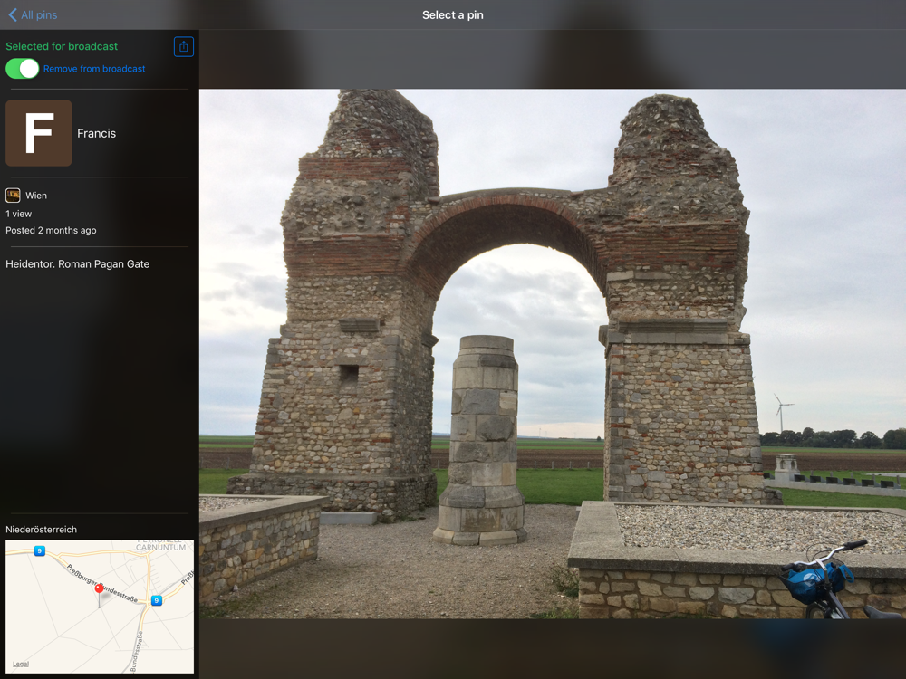Image resolution: width=906 pixels, height=679 pixels.
Task: Tap the red pin on the map
Action: pyautogui.click(x=99, y=588)
